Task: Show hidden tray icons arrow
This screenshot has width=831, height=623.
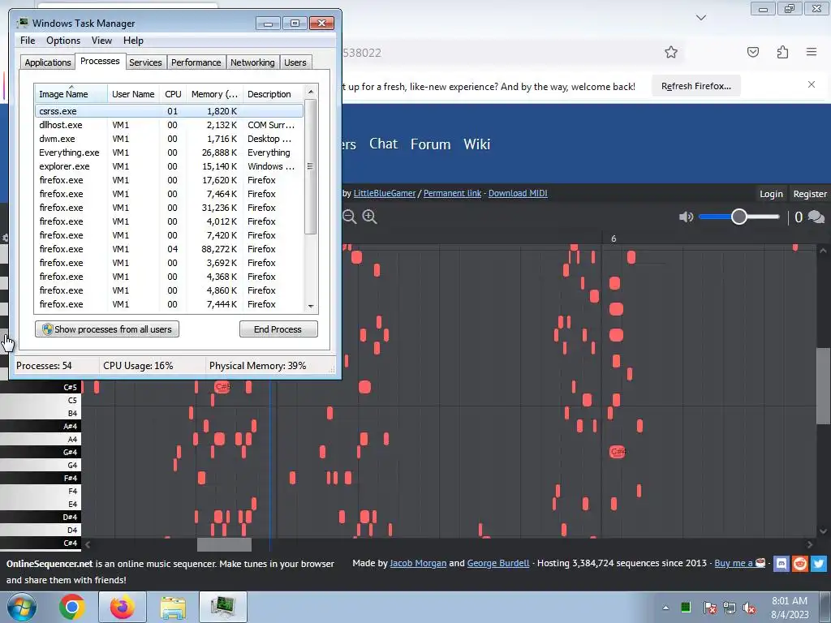Action: click(665, 608)
